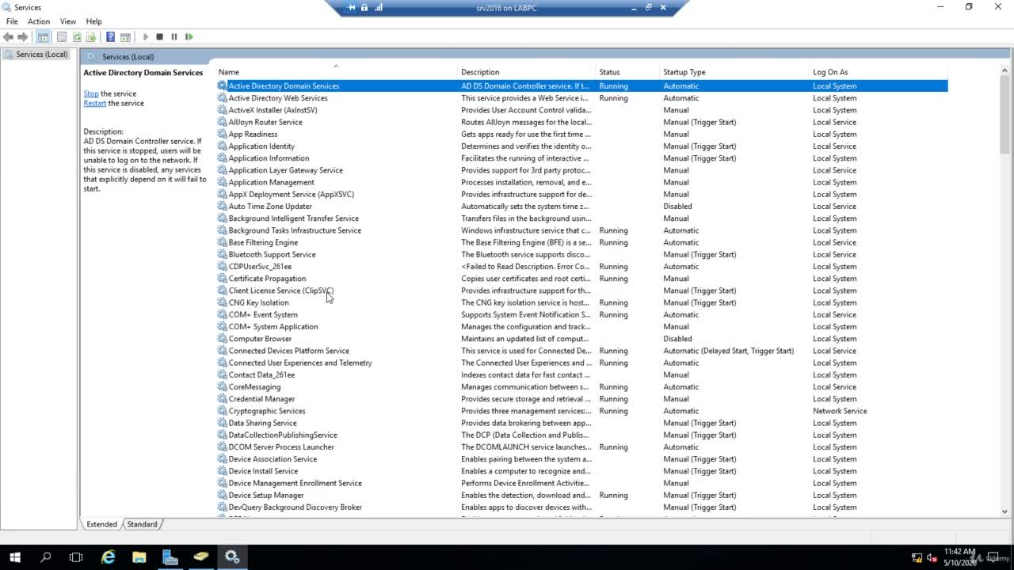This screenshot has height=570, width=1014.
Task: Click the Start Service play icon
Action: 145,37
